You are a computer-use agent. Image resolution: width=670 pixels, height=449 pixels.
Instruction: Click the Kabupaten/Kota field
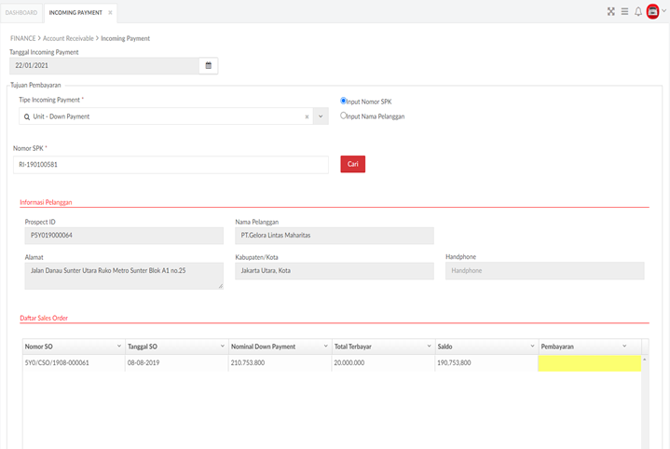335,271
